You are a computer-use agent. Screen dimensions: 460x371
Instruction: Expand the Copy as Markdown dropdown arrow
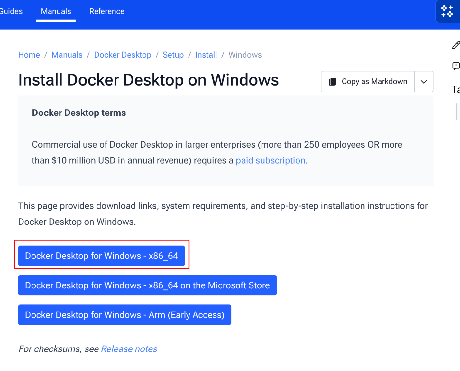coord(424,82)
